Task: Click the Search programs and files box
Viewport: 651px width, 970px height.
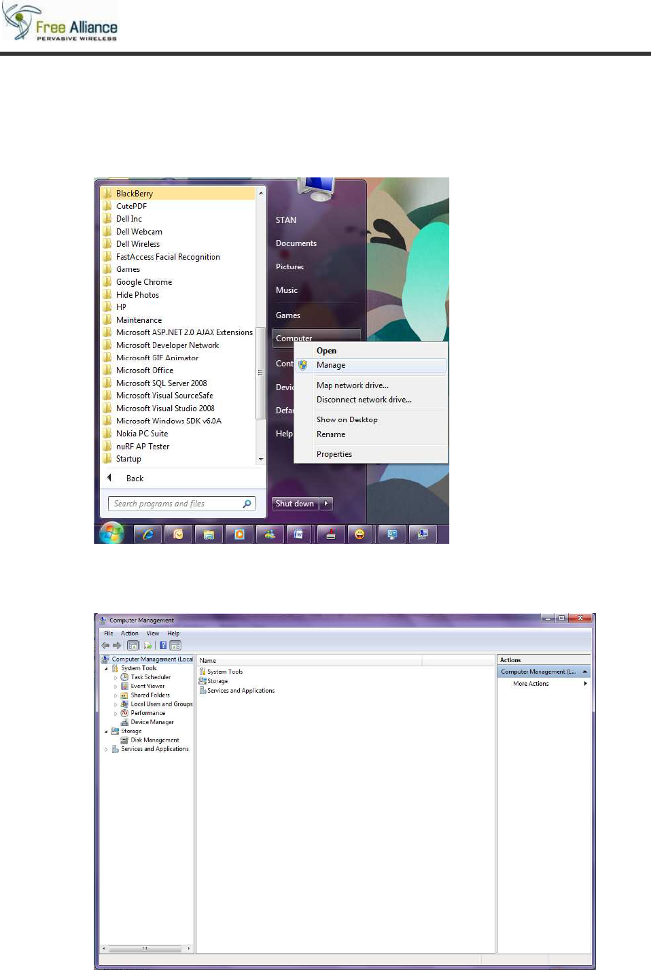Action: (x=181, y=504)
